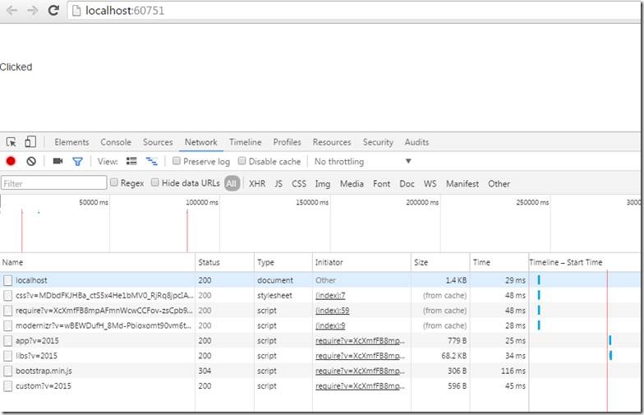Activate the inspect element picker icon
This screenshot has width=644, height=415.
pyautogui.click(x=11, y=142)
